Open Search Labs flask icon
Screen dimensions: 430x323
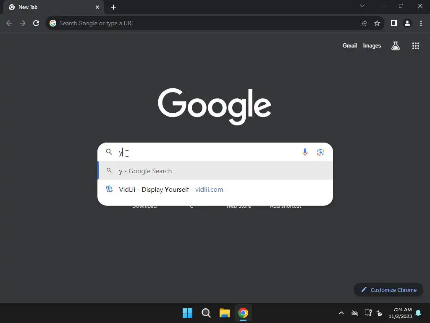(396, 45)
